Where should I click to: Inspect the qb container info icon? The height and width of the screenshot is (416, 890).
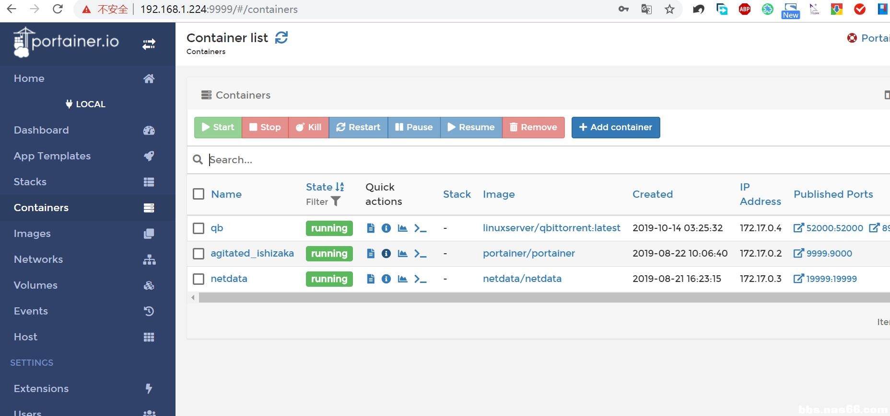click(386, 228)
